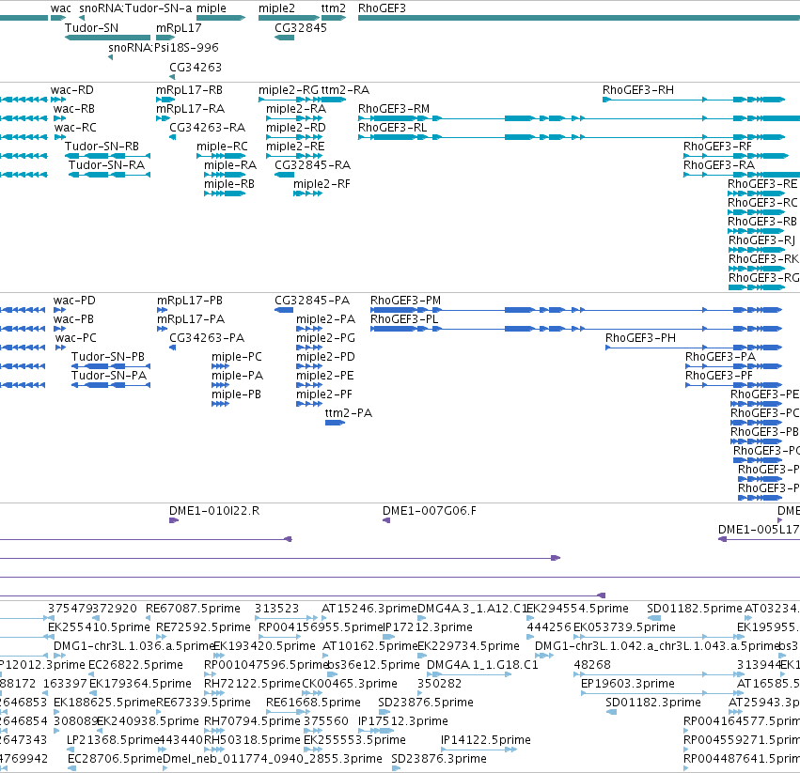Select transcript RhoGEF3-RJ
This screenshot has height=773, width=800.
point(757,249)
